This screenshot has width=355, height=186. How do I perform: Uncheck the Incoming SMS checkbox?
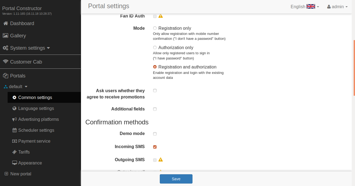click(x=155, y=147)
